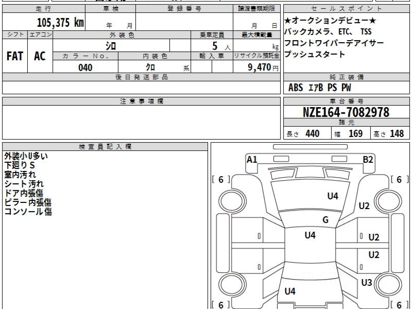This screenshot has width=412, height=309.
Task: Select the AC air-conditioner value
Action: [x=40, y=56]
